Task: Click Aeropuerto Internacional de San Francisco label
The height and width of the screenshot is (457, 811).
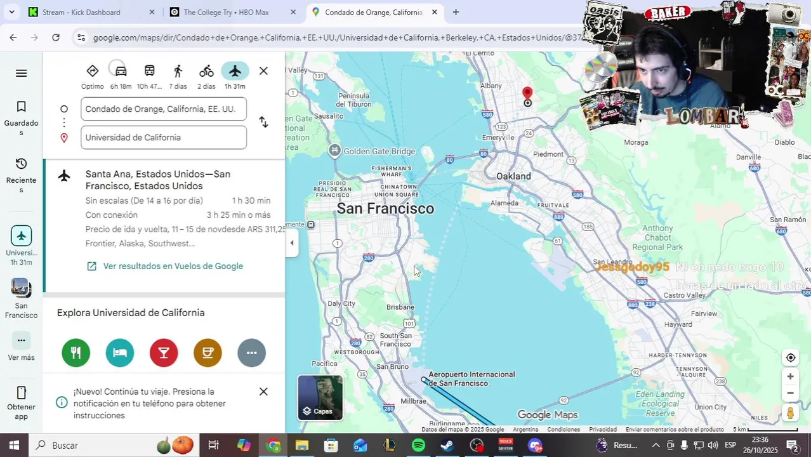Action: [471, 379]
